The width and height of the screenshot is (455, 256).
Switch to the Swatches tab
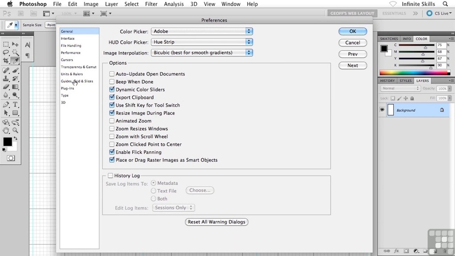click(389, 39)
